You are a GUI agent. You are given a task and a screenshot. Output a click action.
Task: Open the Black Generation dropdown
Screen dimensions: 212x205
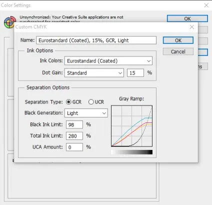(x=86, y=113)
